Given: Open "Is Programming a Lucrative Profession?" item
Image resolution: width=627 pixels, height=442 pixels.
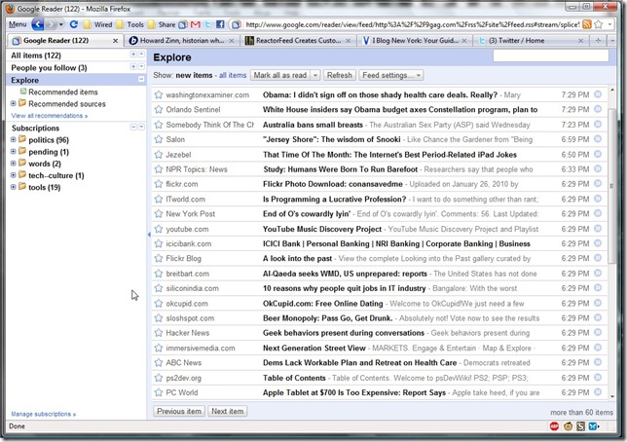Looking at the screenshot, I should pyautogui.click(x=334, y=200).
